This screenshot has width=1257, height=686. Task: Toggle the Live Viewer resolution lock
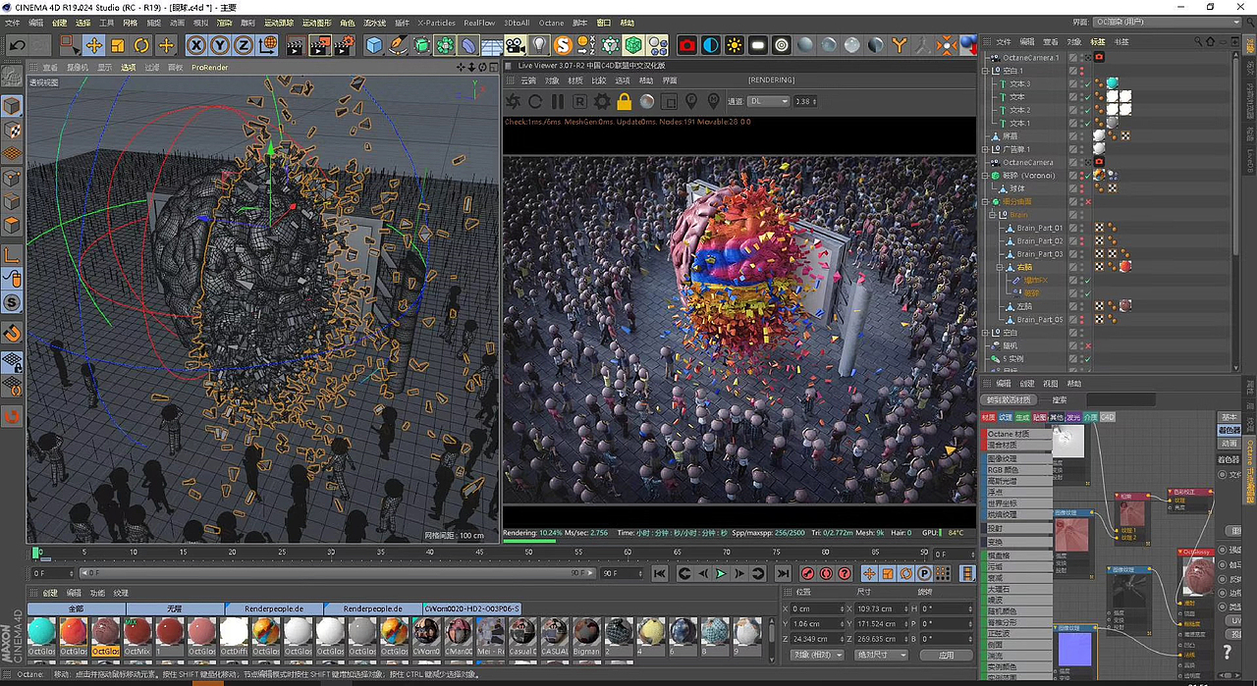click(x=624, y=101)
